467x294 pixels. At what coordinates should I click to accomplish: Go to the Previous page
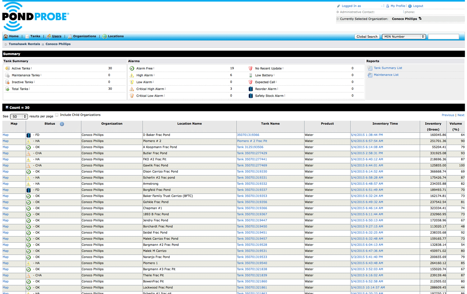tap(448, 115)
